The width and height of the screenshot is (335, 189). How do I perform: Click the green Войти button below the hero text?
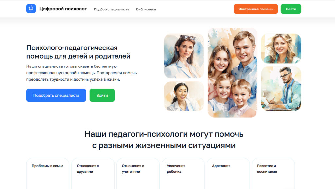[102, 95]
